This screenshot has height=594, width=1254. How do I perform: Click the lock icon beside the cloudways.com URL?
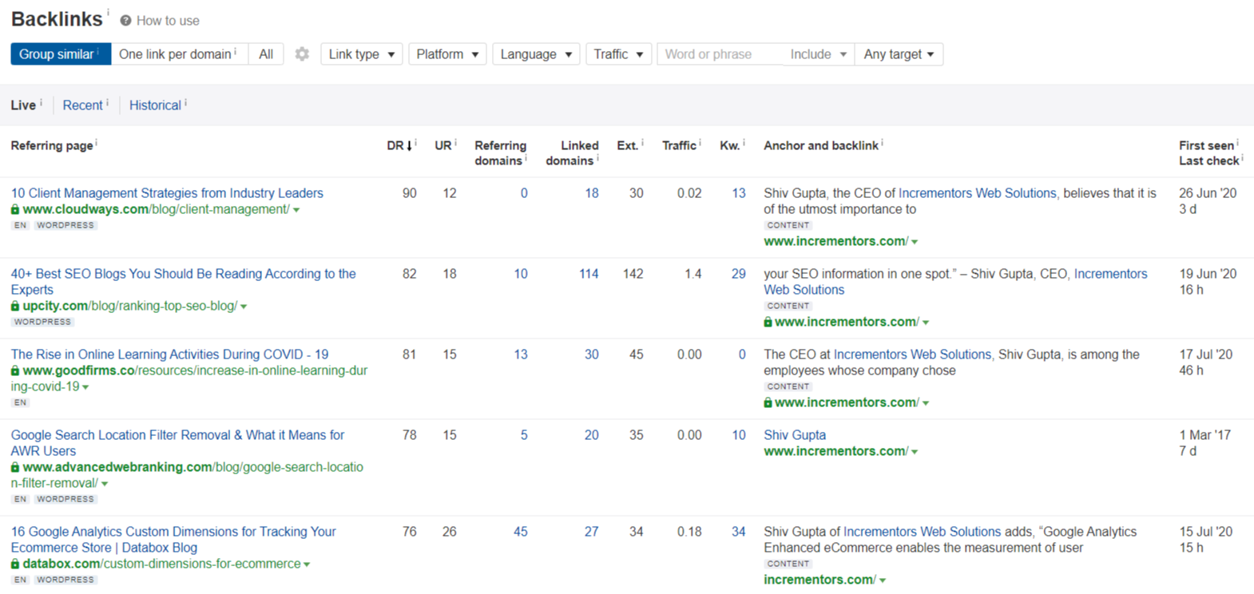pos(15,209)
